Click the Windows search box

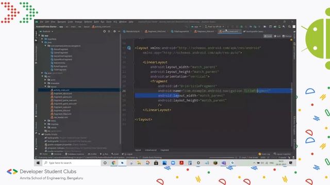click(72, 163)
